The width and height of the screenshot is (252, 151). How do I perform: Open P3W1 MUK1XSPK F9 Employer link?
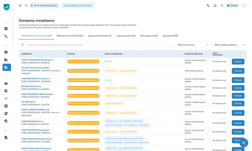tap(35, 130)
